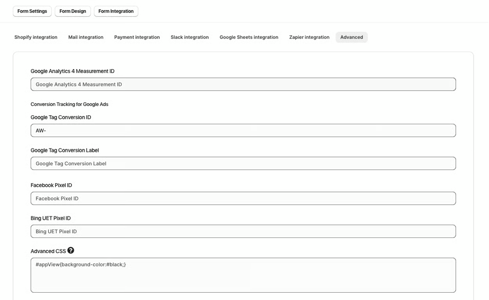The width and height of the screenshot is (489, 300).
Task: Click the 'Conversion Tracking for Google Ads' text
Action: tap(70, 104)
